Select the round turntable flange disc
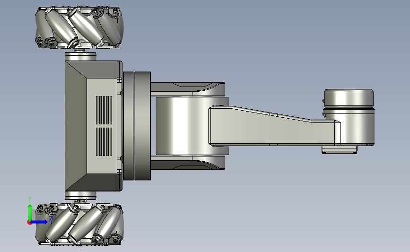 [137, 126]
